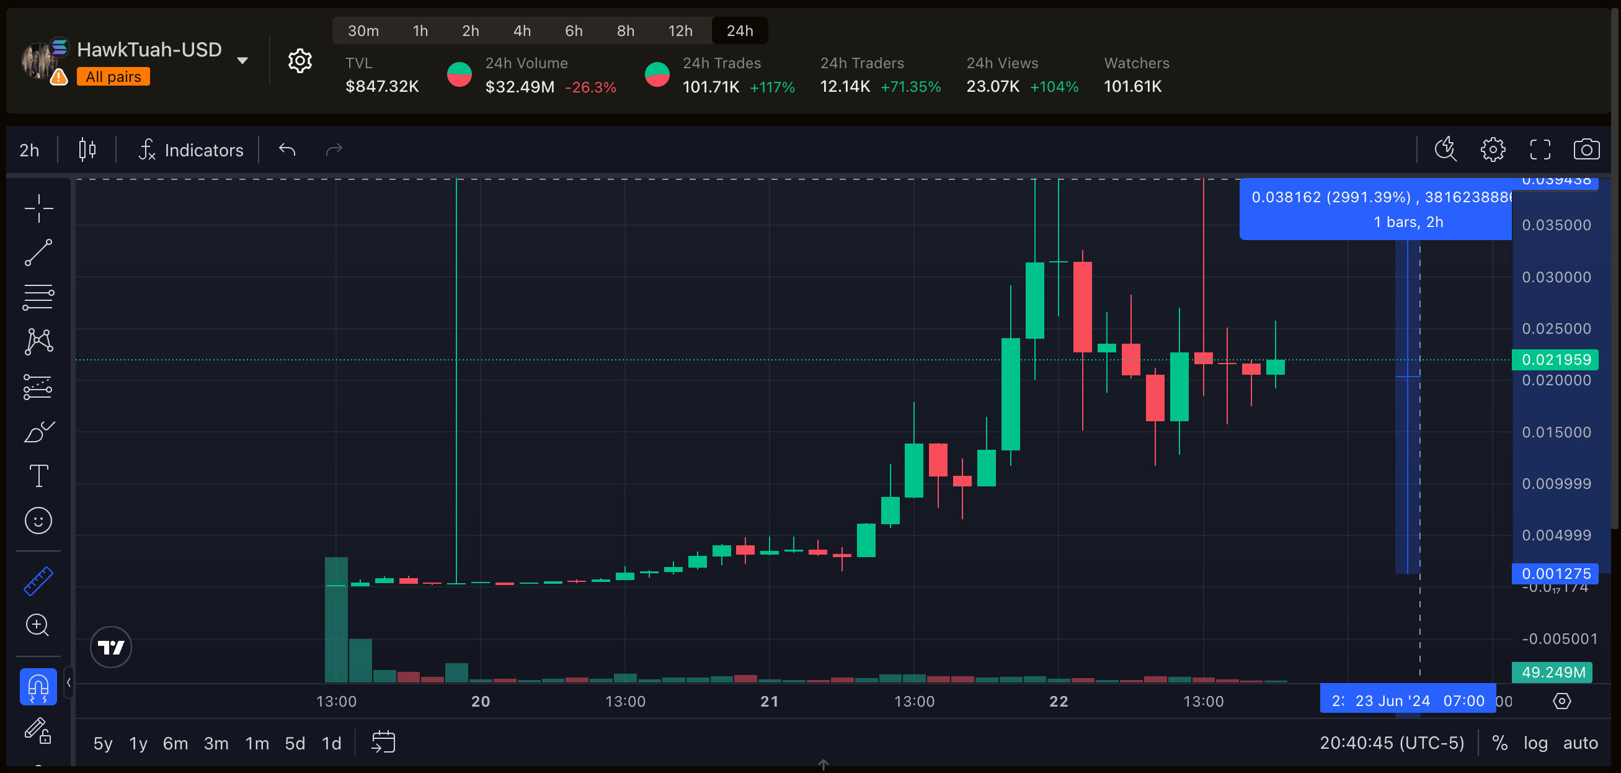
Task: Select the ruler measure tool
Action: tap(38, 581)
